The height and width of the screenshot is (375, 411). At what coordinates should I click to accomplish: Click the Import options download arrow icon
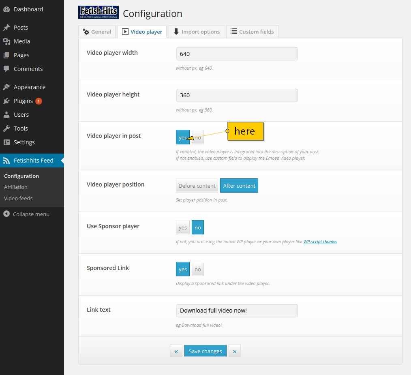(x=176, y=32)
